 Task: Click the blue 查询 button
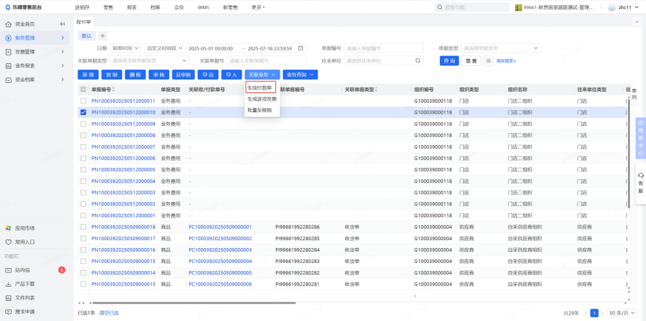449,61
